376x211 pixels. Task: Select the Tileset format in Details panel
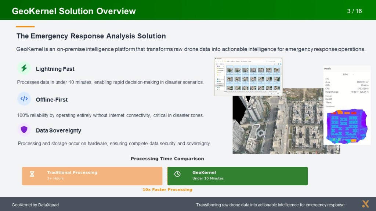tap(329, 102)
